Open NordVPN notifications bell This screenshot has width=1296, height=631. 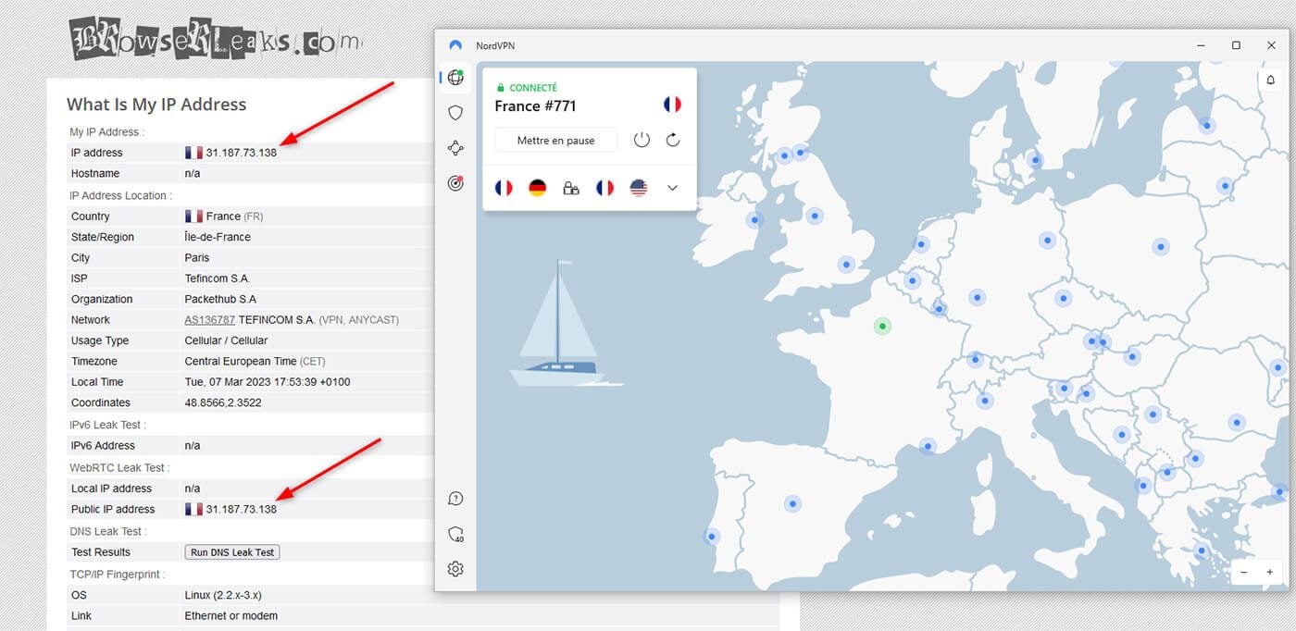pos(1272,80)
